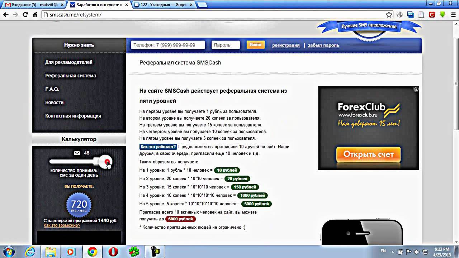The height and width of the screenshot is (258, 459).
Task: Open the browser home page
Action: pos(35,15)
